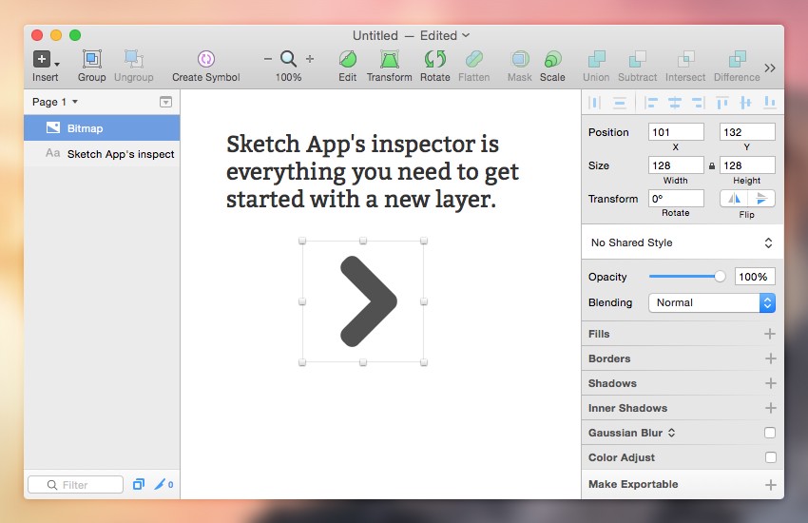The width and height of the screenshot is (808, 523).
Task: Click plus beside Make Exportable
Action: [x=770, y=484]
